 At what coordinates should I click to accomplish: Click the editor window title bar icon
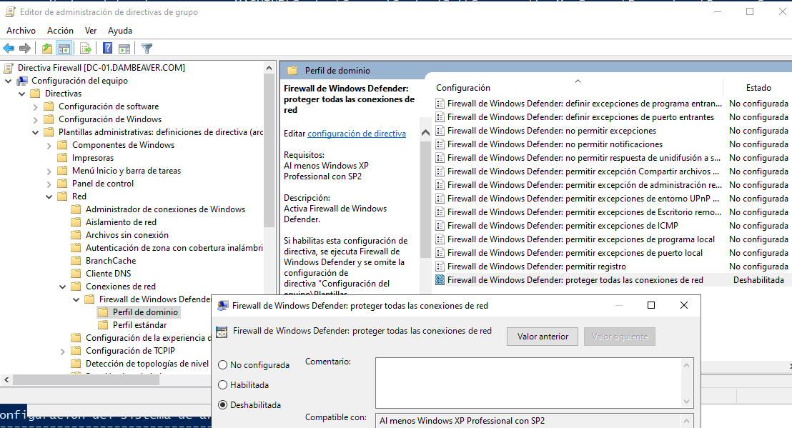9,11
